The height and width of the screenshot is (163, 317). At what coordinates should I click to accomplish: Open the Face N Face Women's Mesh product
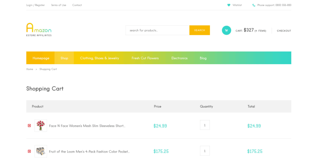87,126
